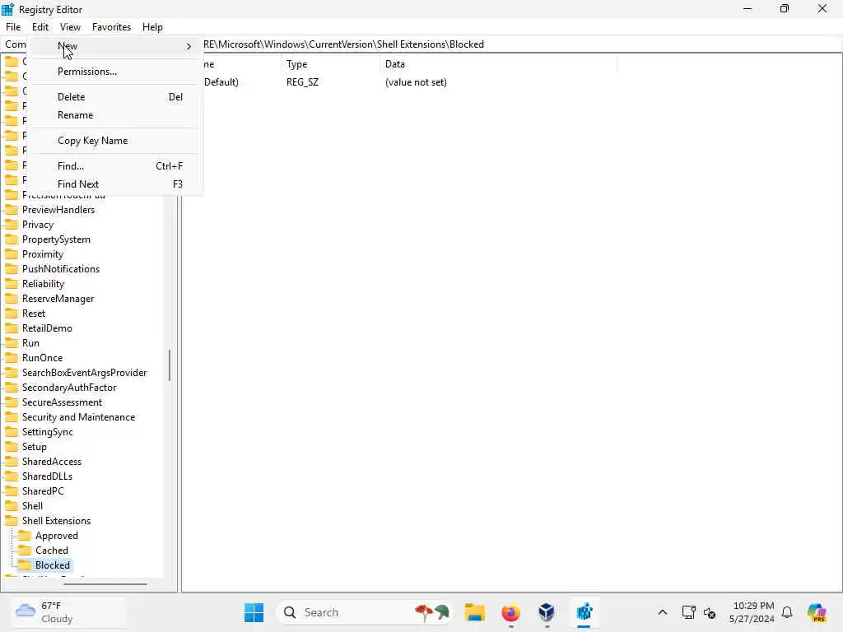The width and height of the screenshot is (843, 632).
Task: Select Shell Extensions key
Action: click(57, 521)
